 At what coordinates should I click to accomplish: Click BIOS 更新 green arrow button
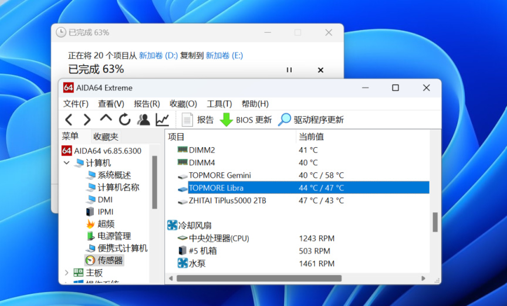click(x=246, y=120)
